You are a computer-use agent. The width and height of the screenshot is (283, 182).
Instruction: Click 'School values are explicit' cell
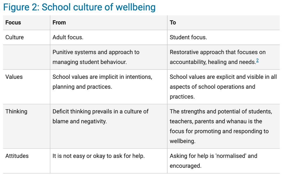224,87
